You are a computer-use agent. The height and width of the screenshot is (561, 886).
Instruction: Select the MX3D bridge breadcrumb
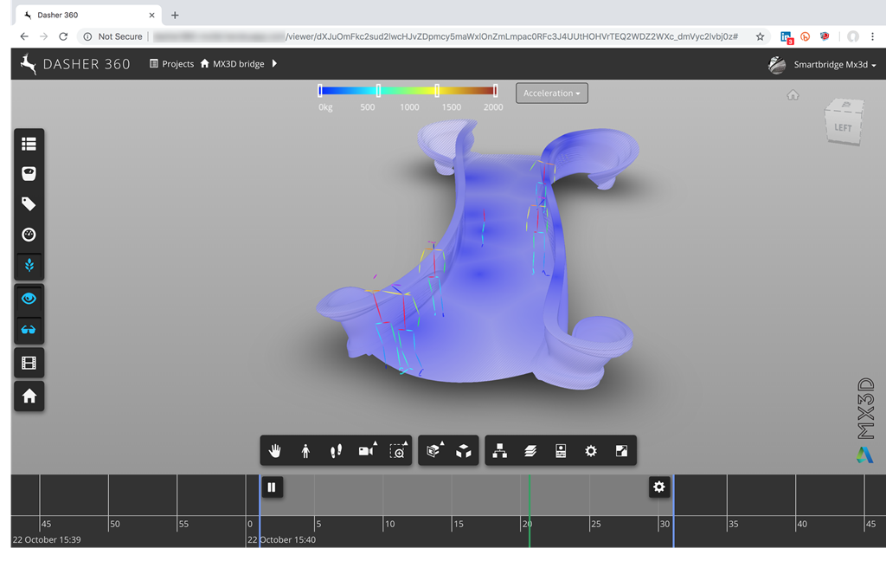pos(238,64)
